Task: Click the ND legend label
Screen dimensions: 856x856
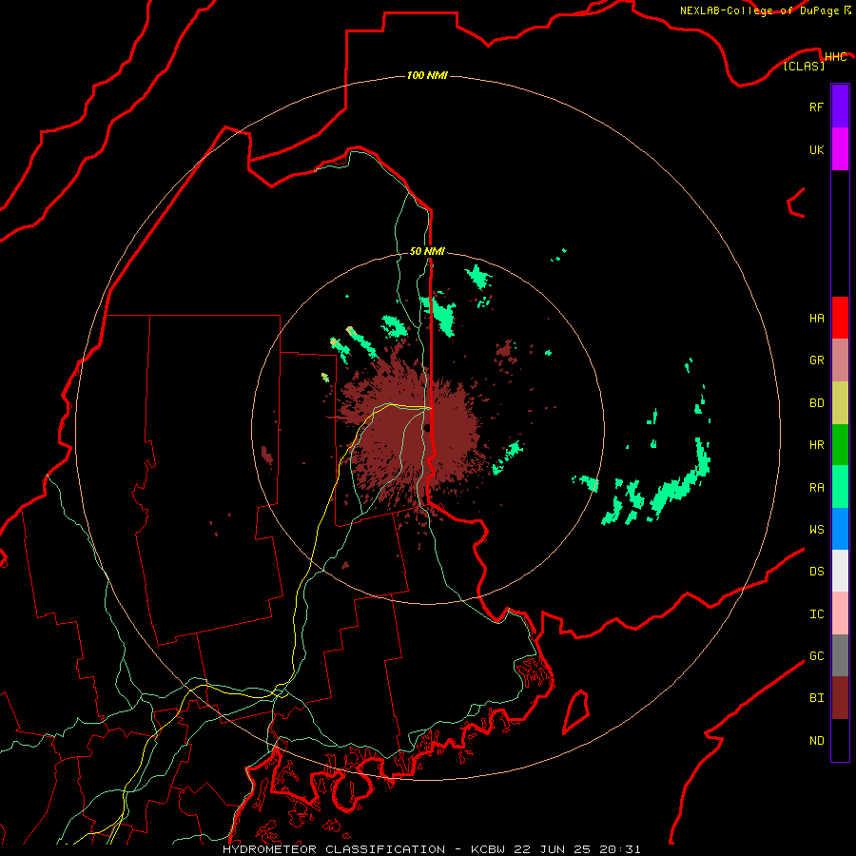Action: pos(816,741)
